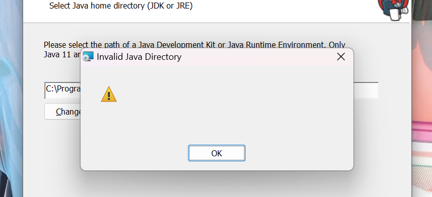Click the "Invalid Java Directory" title text
The image size is (432, 197).
pyautogui.click(x=139, y=57)
